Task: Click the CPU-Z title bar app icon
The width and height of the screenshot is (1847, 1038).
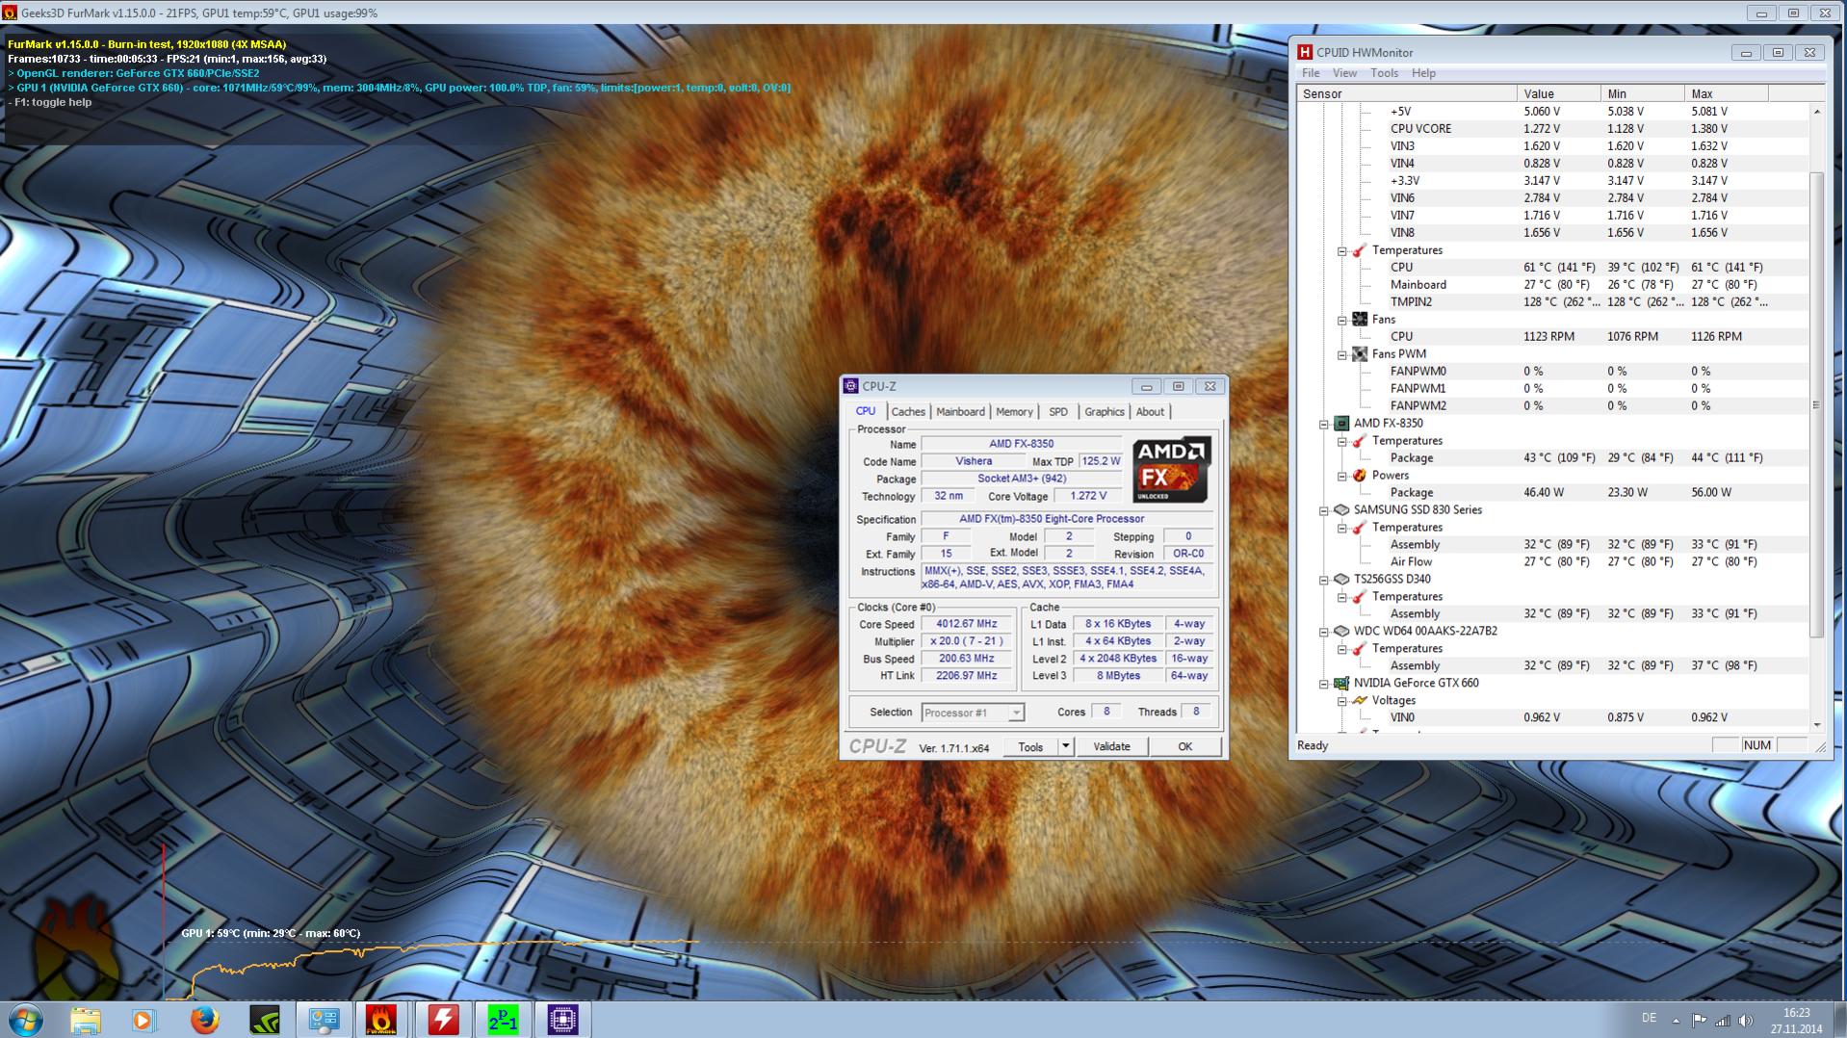Action: point(851,386)
